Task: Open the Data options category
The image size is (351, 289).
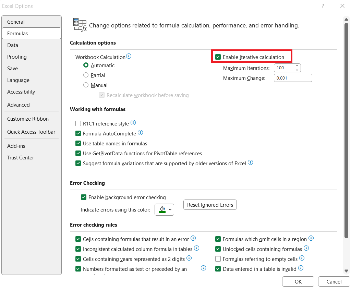Action: (32, 45)
